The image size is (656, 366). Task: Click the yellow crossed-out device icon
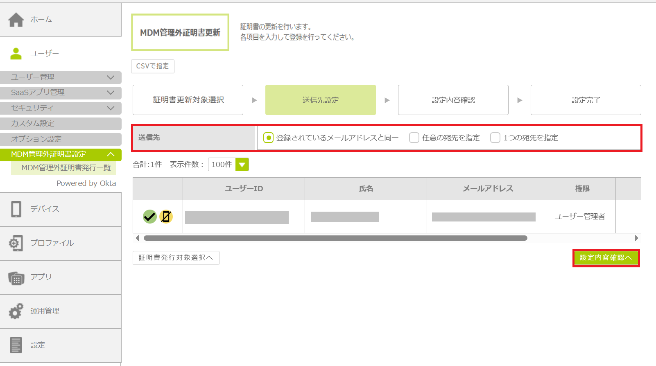(166, 216)
